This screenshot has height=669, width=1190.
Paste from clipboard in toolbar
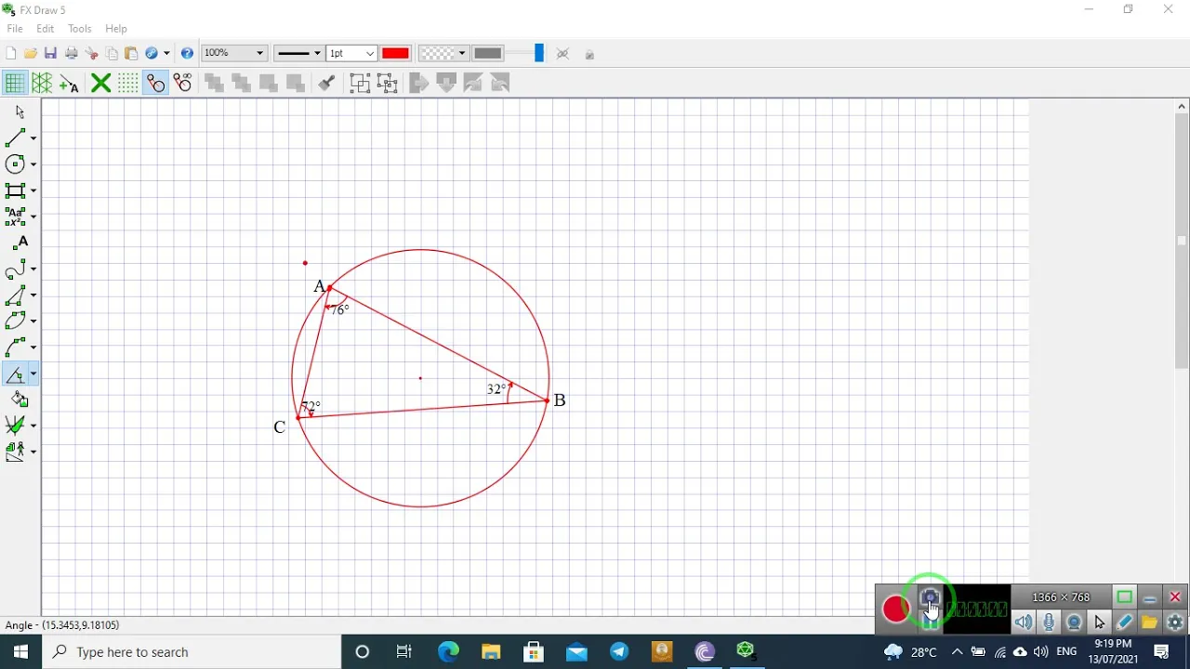tap(131, 54)
